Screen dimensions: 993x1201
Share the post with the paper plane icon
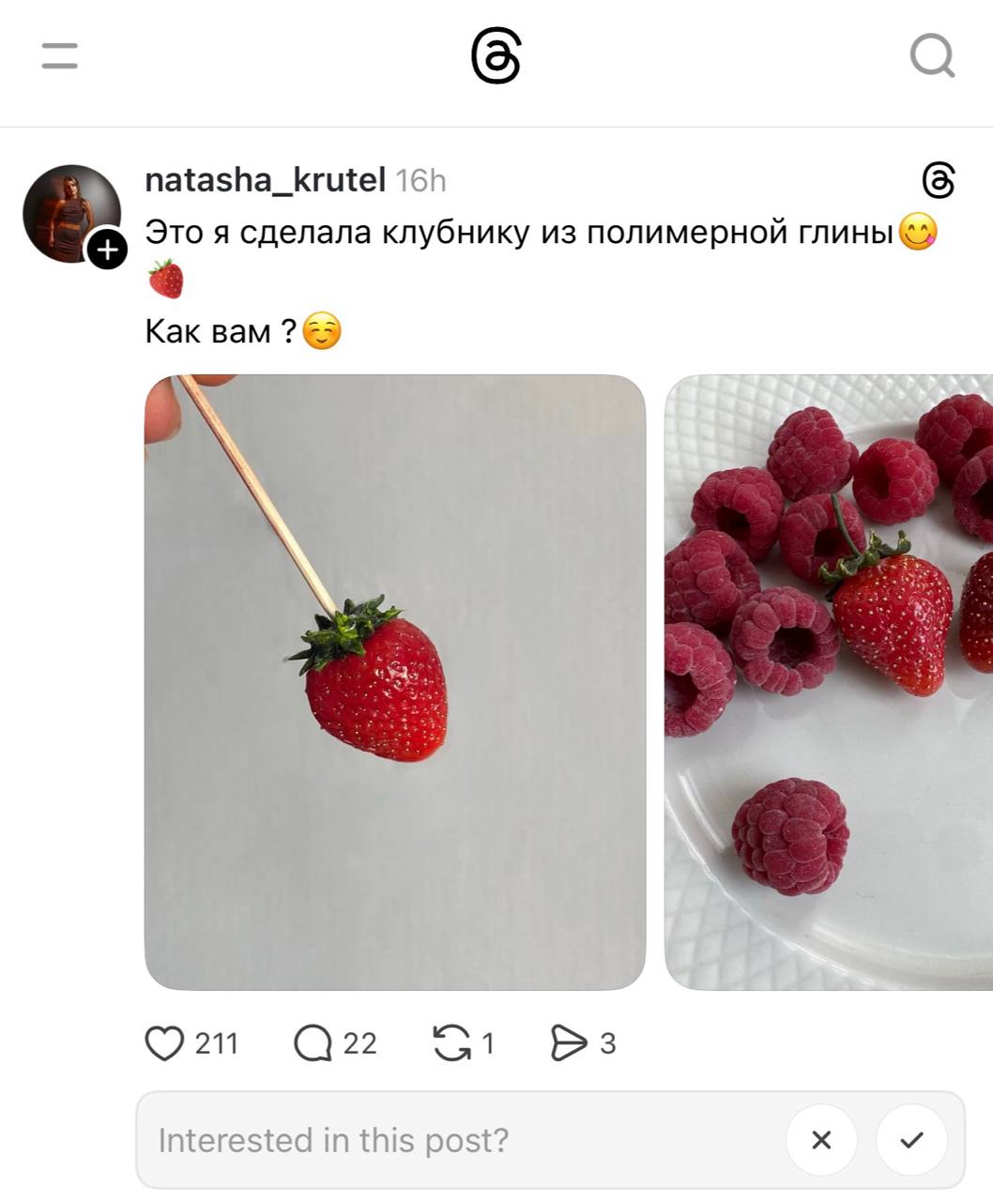pyautogui.click(x=569, y=1042)
